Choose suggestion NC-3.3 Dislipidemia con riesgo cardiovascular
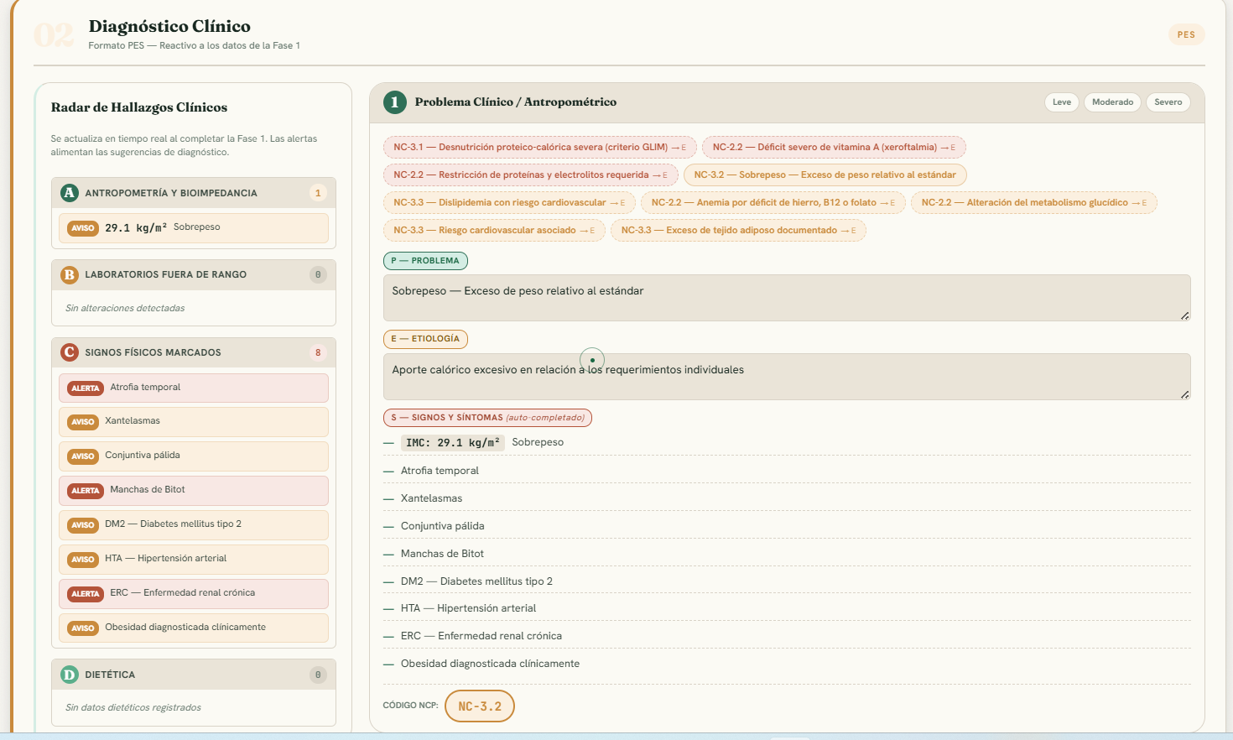Viewport: 1233px width, 740px height. [x=510, y=203]
